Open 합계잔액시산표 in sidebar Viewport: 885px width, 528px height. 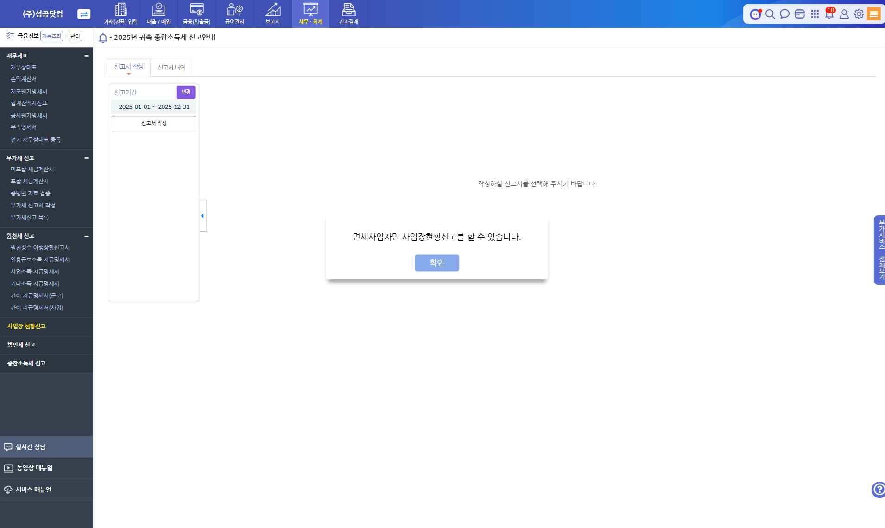[29, 103]
